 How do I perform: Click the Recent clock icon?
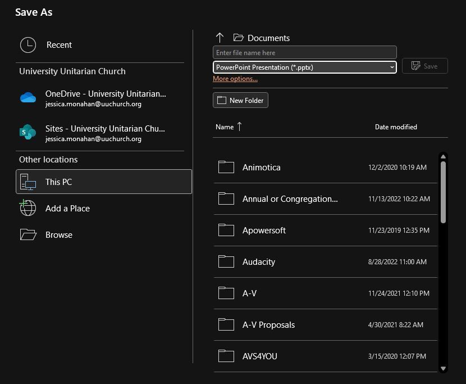click(28, 45)
